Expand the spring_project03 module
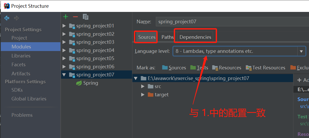The width and height of the screenshot is (309, 138). 64,42
